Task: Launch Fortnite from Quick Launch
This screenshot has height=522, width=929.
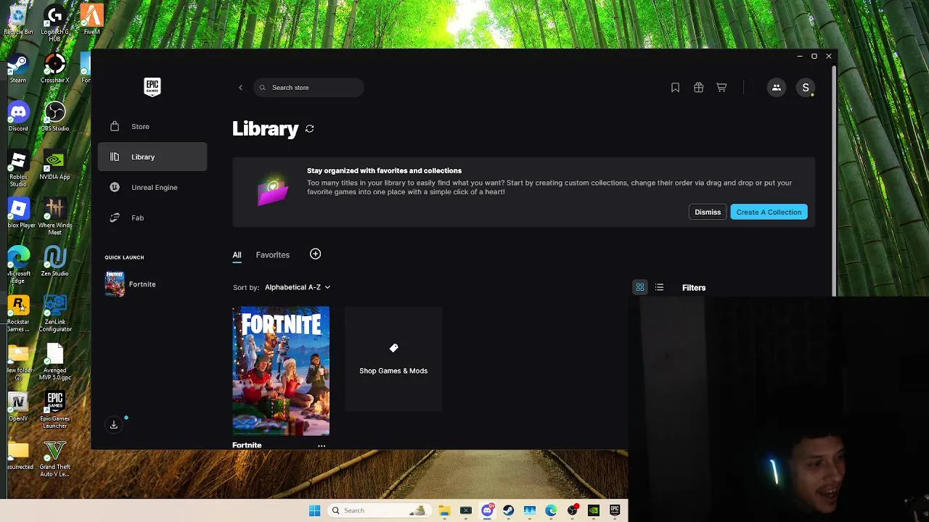Action: [131, 284]
